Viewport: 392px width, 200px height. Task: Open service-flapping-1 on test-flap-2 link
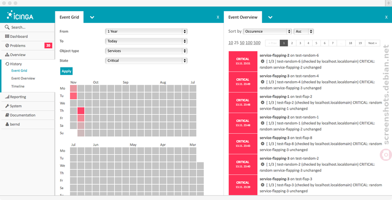pyautogui.click(x=286, y=96)
